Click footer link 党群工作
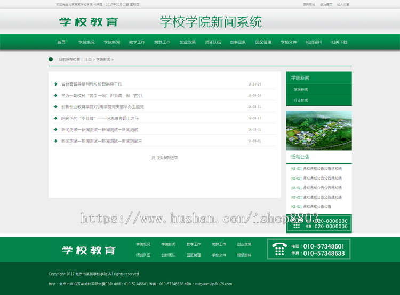Viewport: 400px width, 295px height. pos(219,244)
